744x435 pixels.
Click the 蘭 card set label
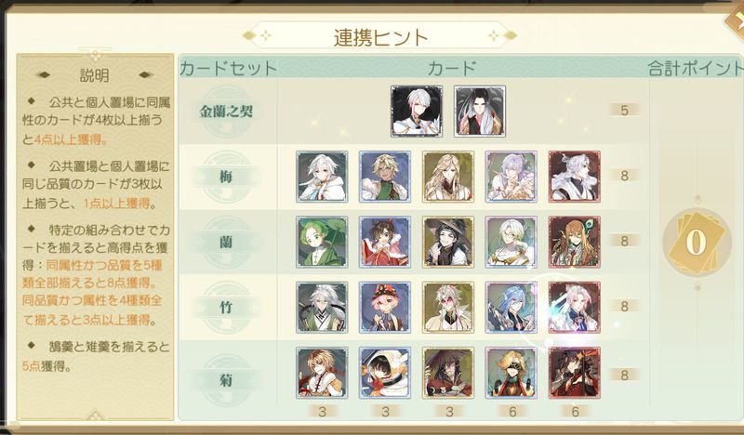click(x=226, y=242)
